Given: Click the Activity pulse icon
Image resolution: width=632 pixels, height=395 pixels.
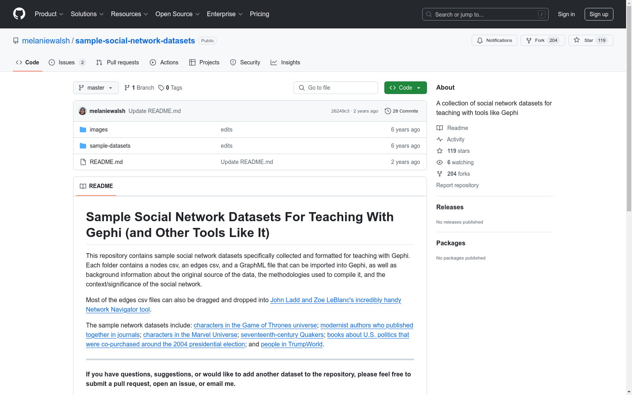Looking at the screenshot, I should click(x=440, y=139).
